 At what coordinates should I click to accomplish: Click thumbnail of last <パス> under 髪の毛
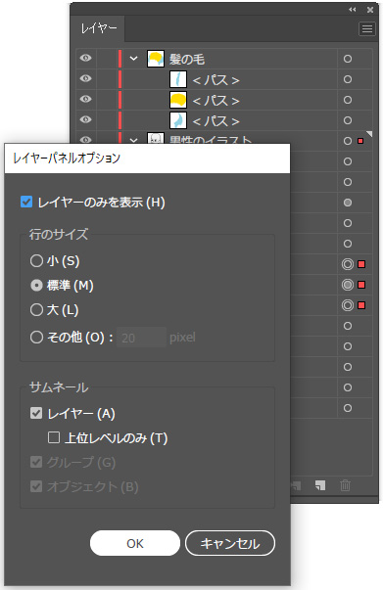pos(177,120)
